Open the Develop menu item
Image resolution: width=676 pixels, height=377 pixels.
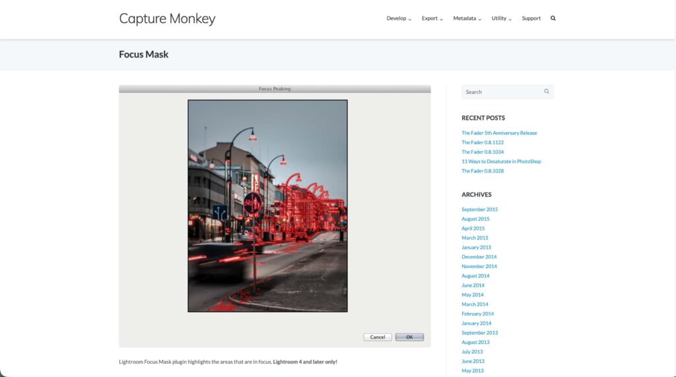pos(396,18)
